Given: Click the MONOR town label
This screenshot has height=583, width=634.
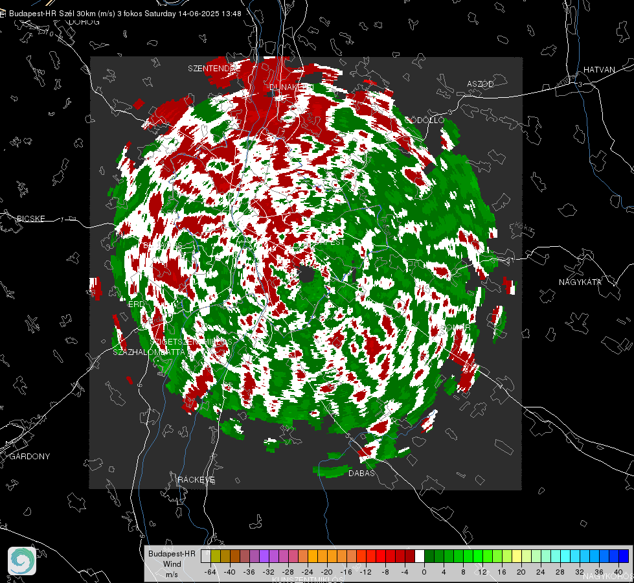Looking at the screenshot, I should pyautogui.click(x=456, y=327).
